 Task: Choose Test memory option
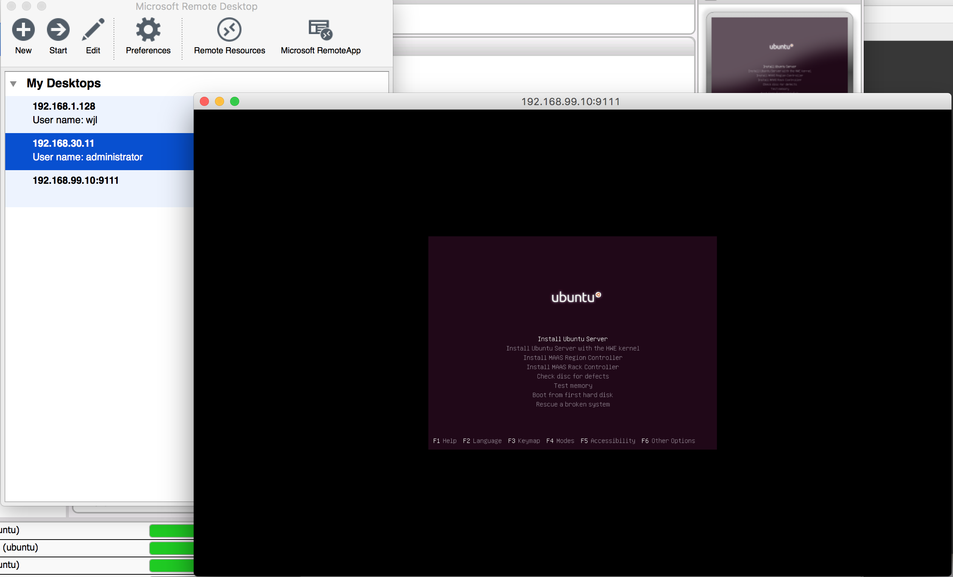(572, 386)
